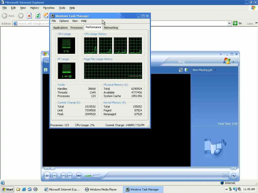Select Microsoft Internet Explorer taskbar button
Screen dimensions: 258x193
[62, 189]
